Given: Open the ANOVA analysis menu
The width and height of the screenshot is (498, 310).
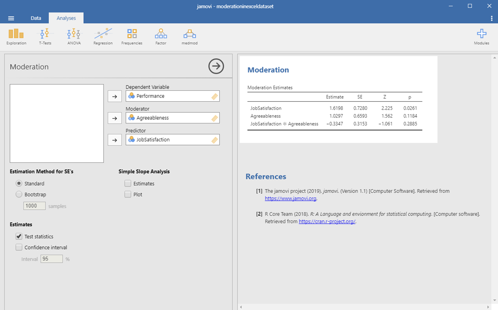Looking at the screenshot, I should tap(74, 36).
